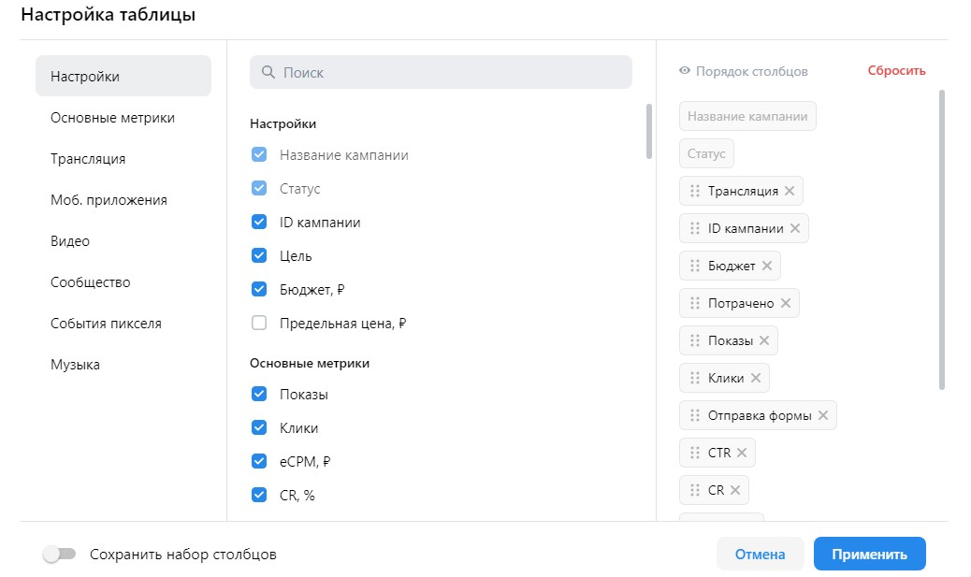Click the magnifier icon in the search field

268,72
